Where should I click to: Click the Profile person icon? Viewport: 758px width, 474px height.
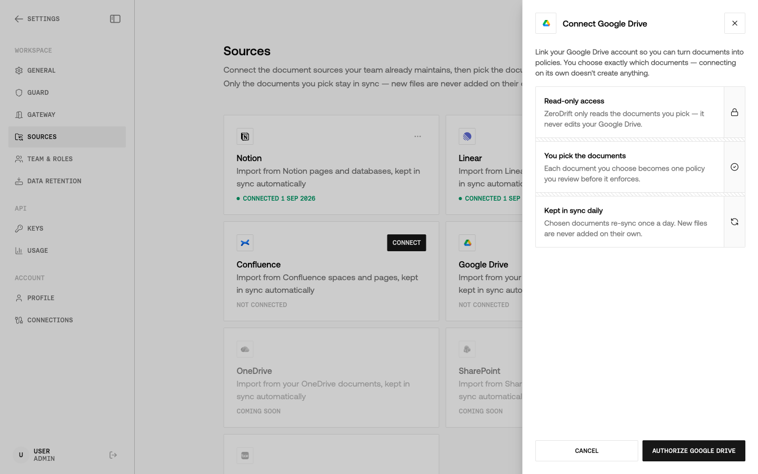19,298
